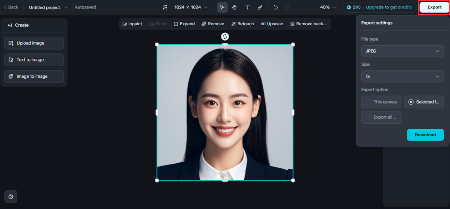Choose Remove background tool

[308, 24]
